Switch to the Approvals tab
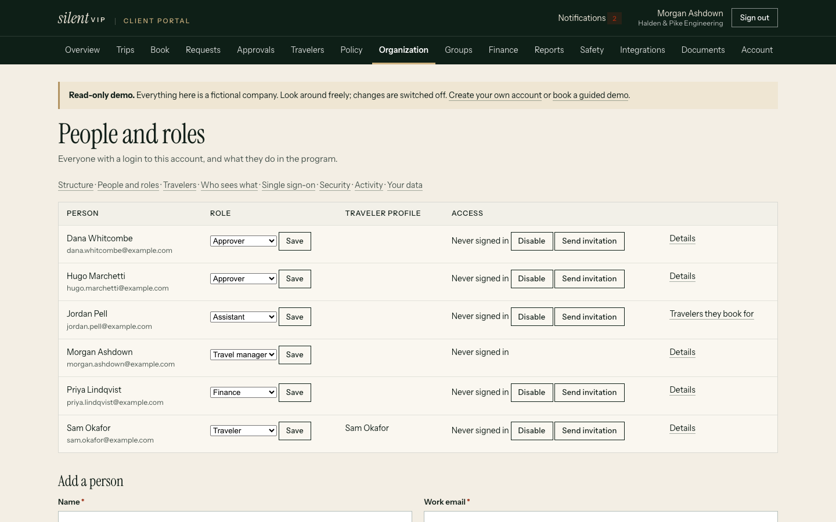836x522 pixels. pyautogui.click(x=255, y=50)
